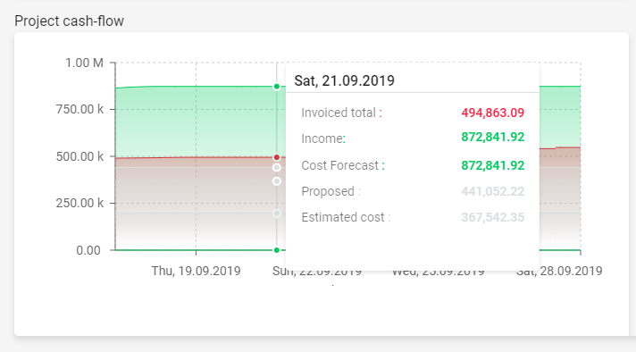Screen dimensions: 636x352
Task: Click the Proposed value 441,052.22
Action: pos(493,191)
